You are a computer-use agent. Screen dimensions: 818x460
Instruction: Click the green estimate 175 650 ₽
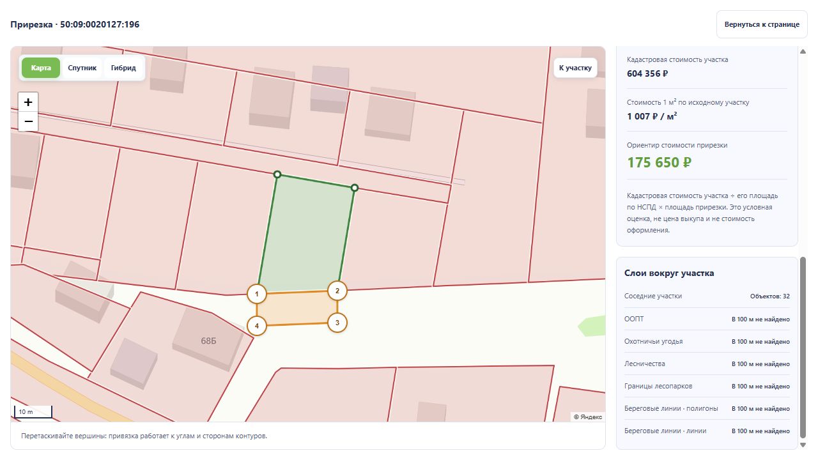(x=659, y=162)
